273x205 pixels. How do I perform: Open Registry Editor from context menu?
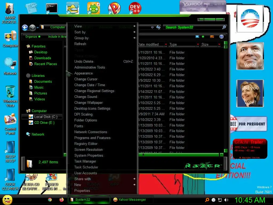click(x=102, y=144)
